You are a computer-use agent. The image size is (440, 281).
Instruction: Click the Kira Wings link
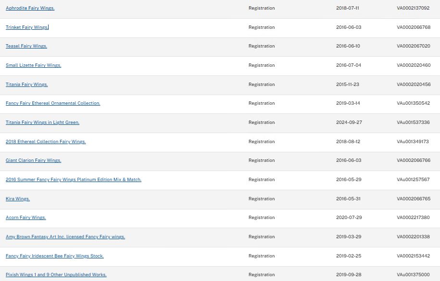[x=18, y=199]
